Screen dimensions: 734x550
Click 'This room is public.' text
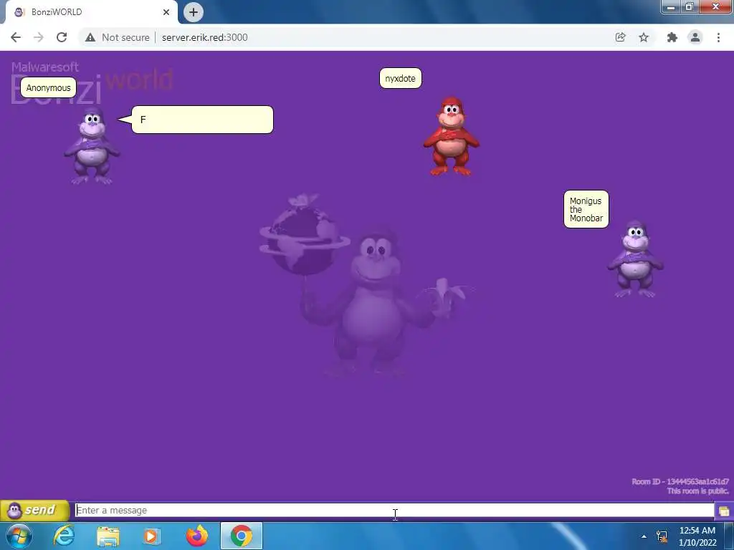coord(697,491)
